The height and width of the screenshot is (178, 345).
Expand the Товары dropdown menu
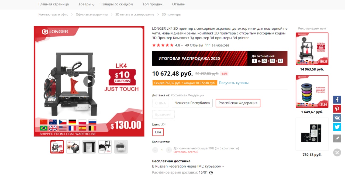coord(86,4)
